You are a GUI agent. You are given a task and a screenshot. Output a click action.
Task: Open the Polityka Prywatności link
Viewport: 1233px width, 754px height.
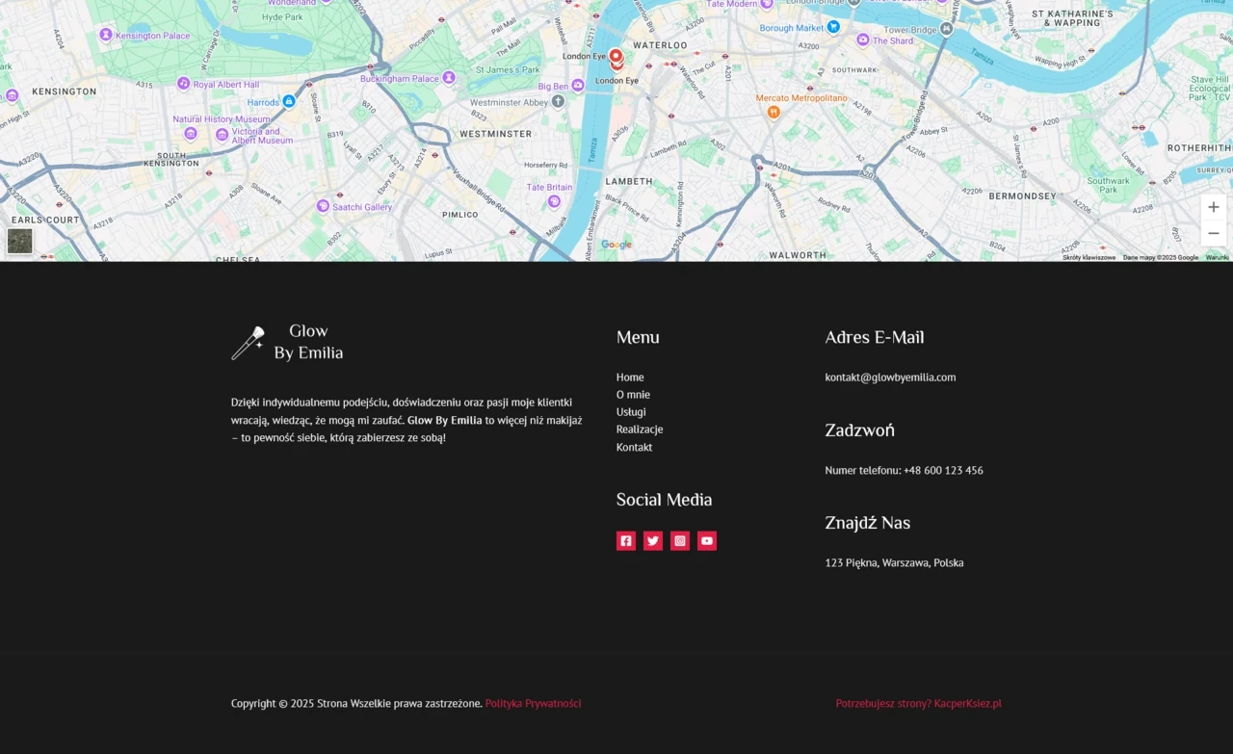[x=534, y=704]
